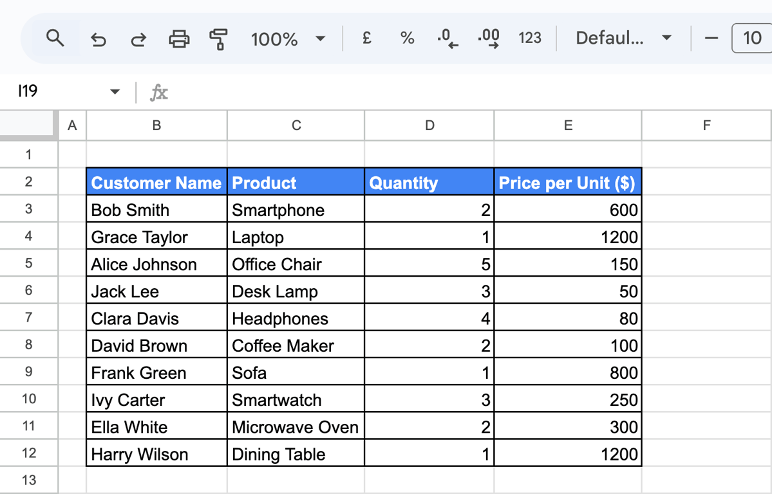This screenshot has width=772, height=494.
Task: Select the David Brown cell
Action: (156, 344)
